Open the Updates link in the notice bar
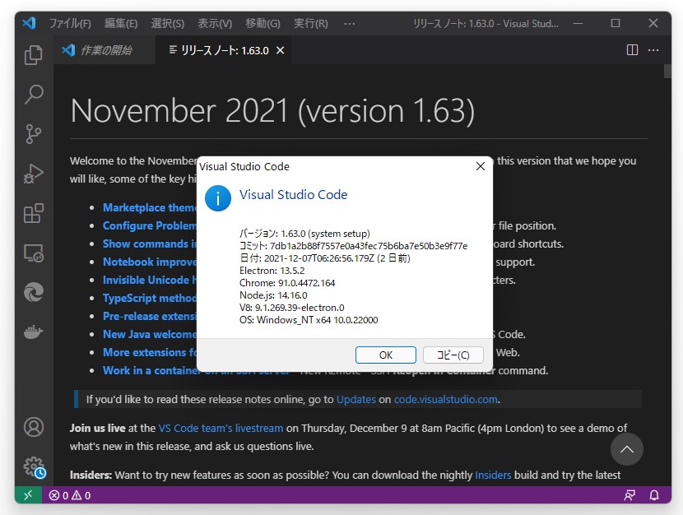The image size is (683, 515). coord(356,399)
